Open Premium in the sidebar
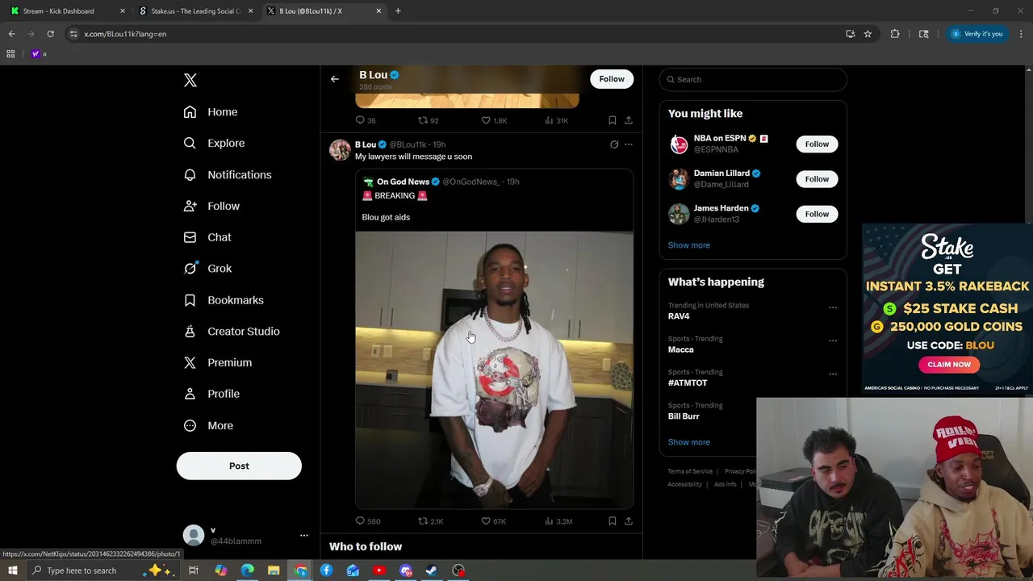 [218, 363]
